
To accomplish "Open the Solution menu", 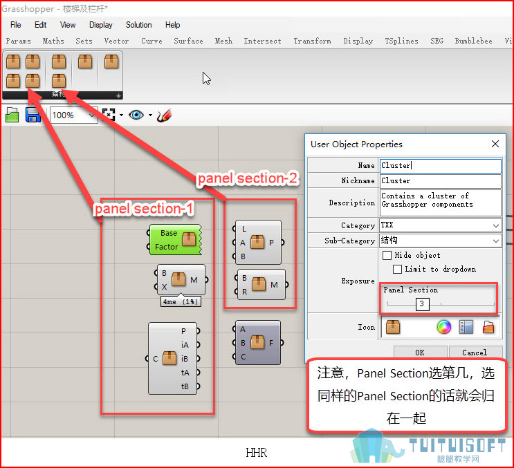I will [138, 25].
